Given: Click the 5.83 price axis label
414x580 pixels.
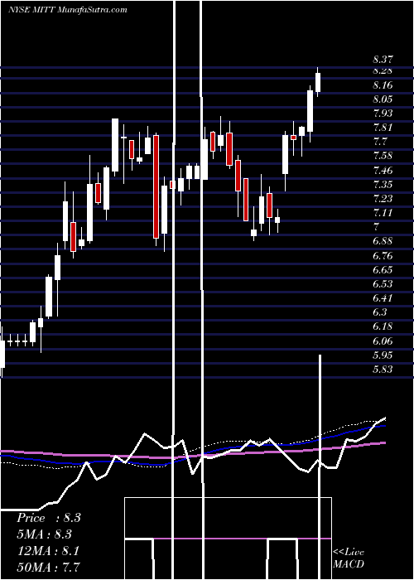Looking at the screenshot, I should click(x=383, y=370).
